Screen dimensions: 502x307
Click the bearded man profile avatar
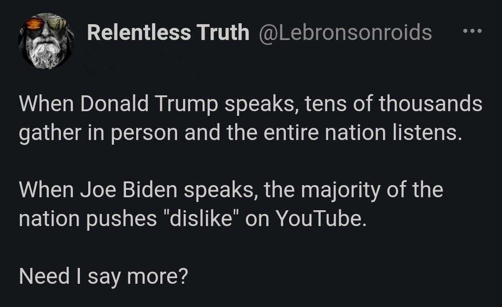pos(46,41)
